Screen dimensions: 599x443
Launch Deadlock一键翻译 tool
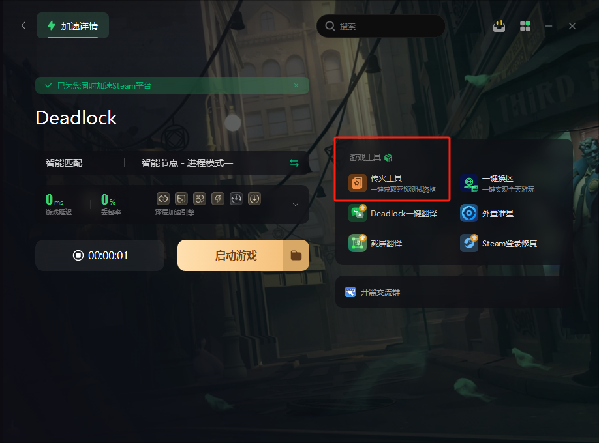393,213
